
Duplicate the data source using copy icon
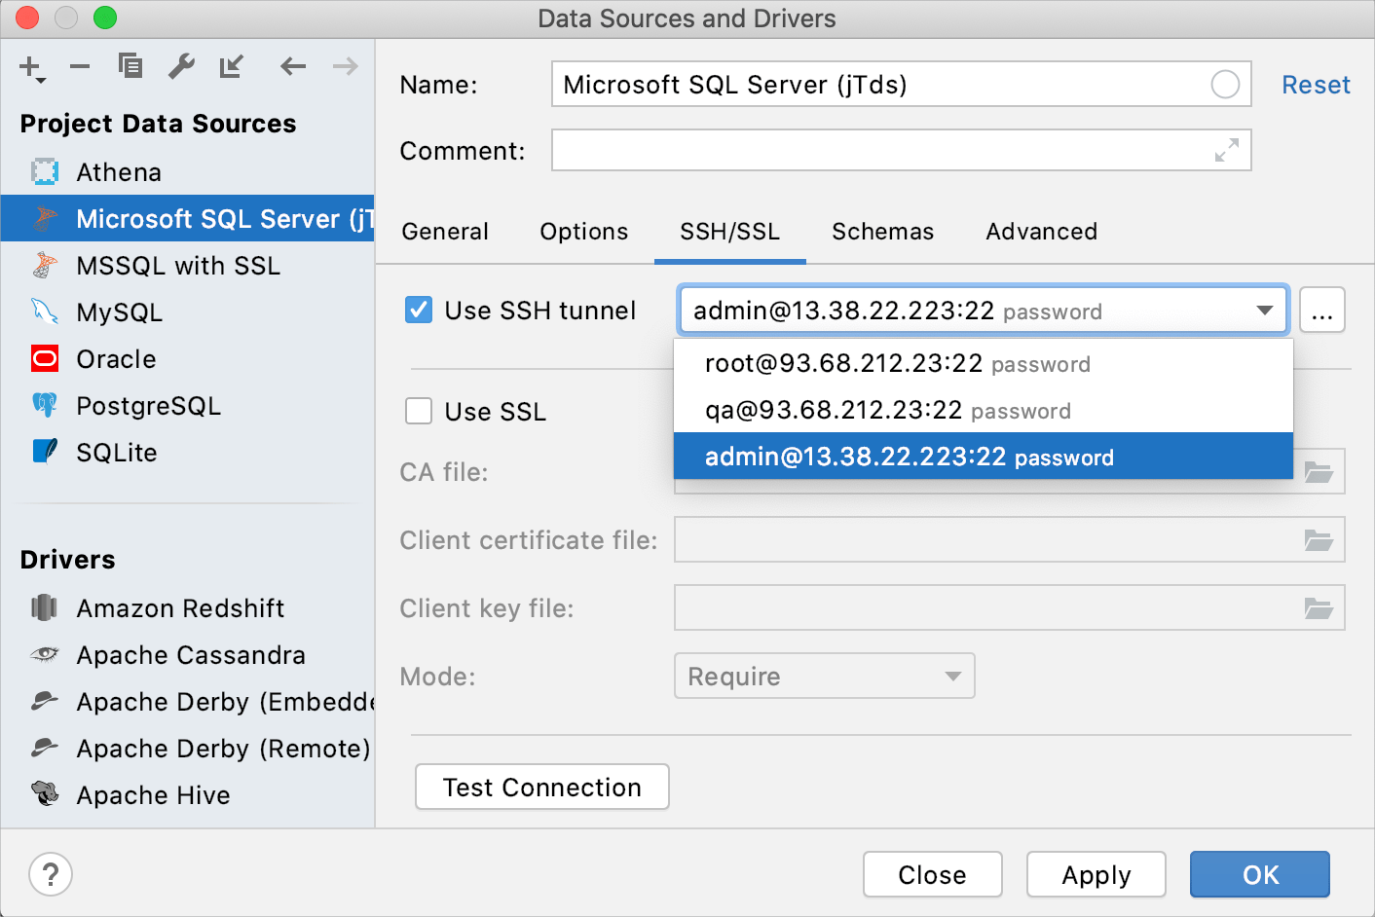pos(130,66)
